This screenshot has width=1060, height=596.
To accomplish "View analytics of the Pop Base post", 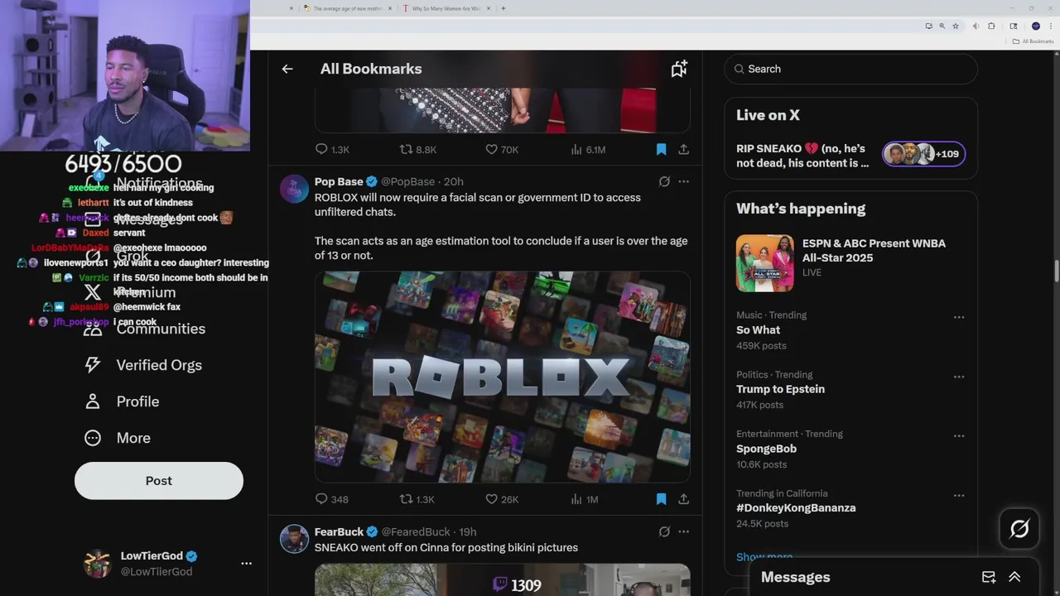I will click(584, 499).
